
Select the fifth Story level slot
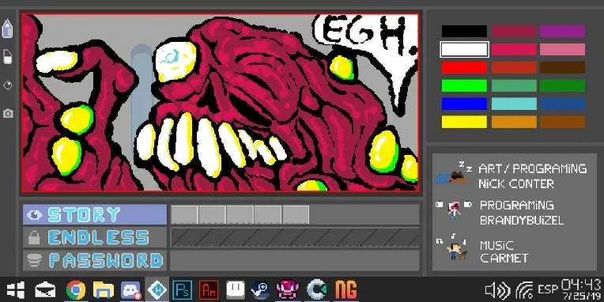pos(296,214)
